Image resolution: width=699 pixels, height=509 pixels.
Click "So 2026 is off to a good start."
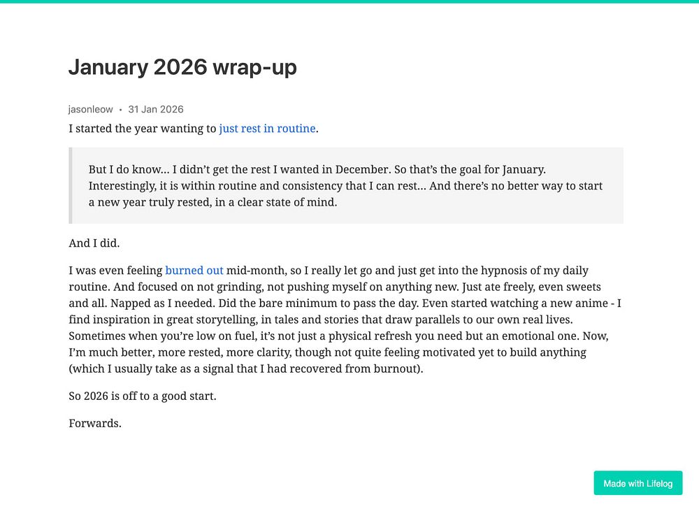pyautogui.click(x=143, y=396)
